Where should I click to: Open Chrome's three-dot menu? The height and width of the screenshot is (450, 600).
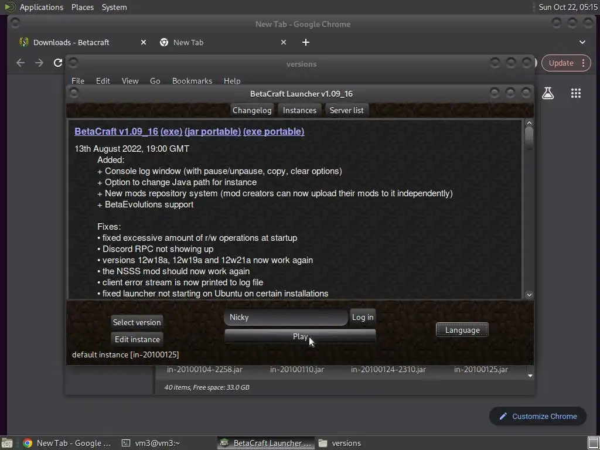[583, 63]
